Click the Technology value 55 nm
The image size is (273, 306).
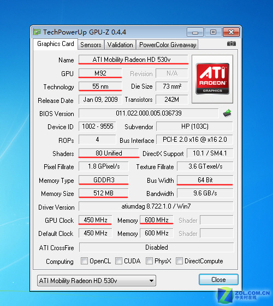click(x=100, y=86)
